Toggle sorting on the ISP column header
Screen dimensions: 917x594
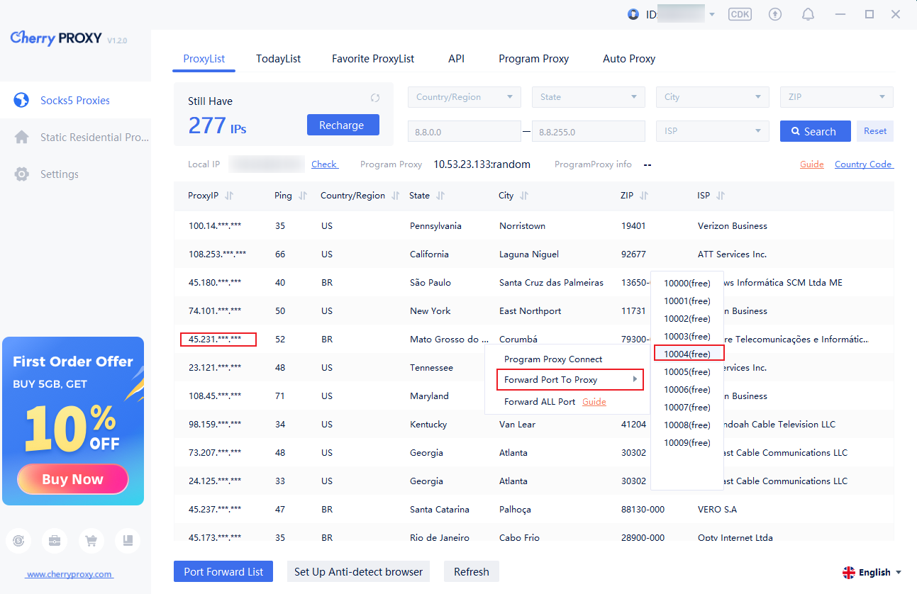coord(721,196)
